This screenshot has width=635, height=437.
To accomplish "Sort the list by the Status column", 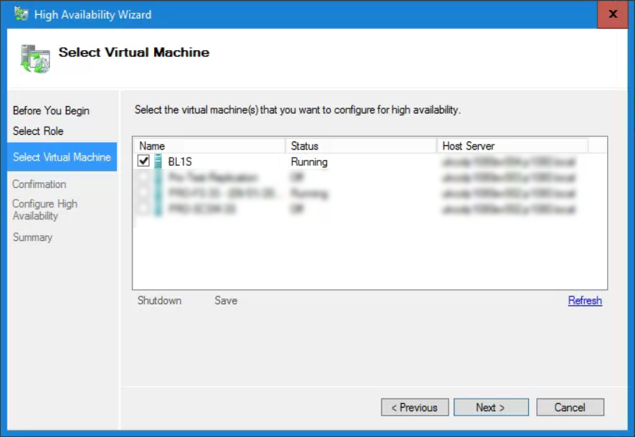I will point(361,146).
